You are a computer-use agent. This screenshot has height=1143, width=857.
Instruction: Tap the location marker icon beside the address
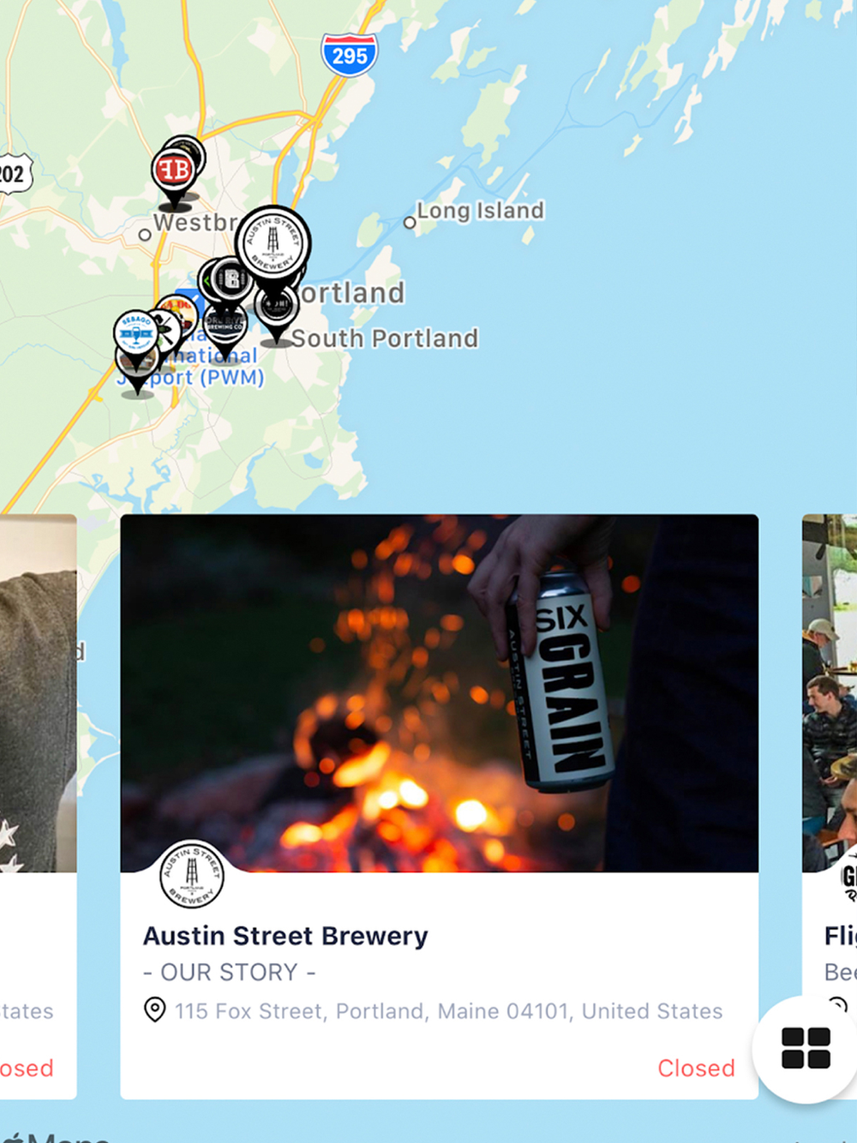pos(154,1010)
